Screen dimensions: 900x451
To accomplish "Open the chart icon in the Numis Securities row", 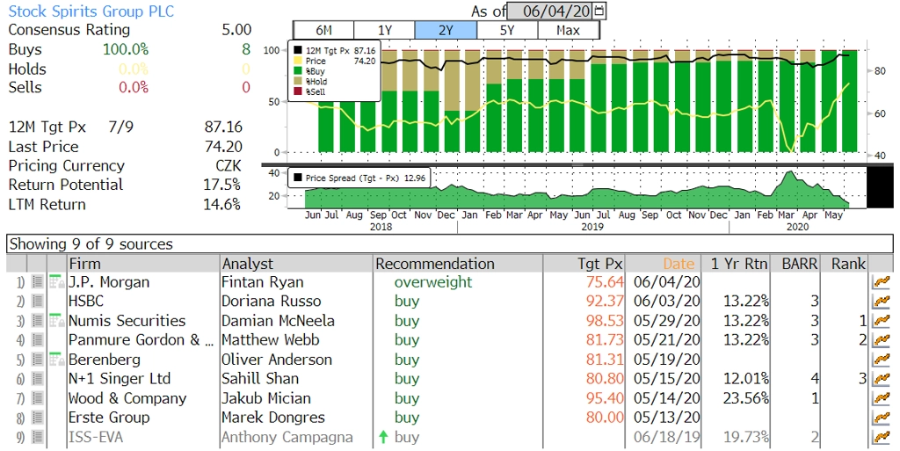I will pyautogui.click(x=881, y=321).
